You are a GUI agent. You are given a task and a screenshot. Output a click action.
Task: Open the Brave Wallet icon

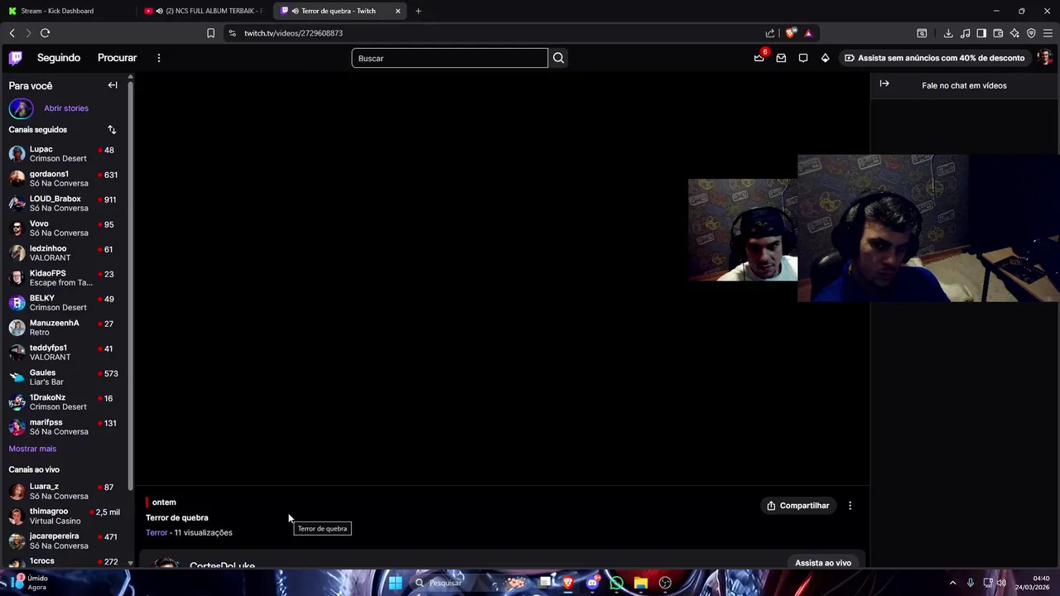(998, 33)
